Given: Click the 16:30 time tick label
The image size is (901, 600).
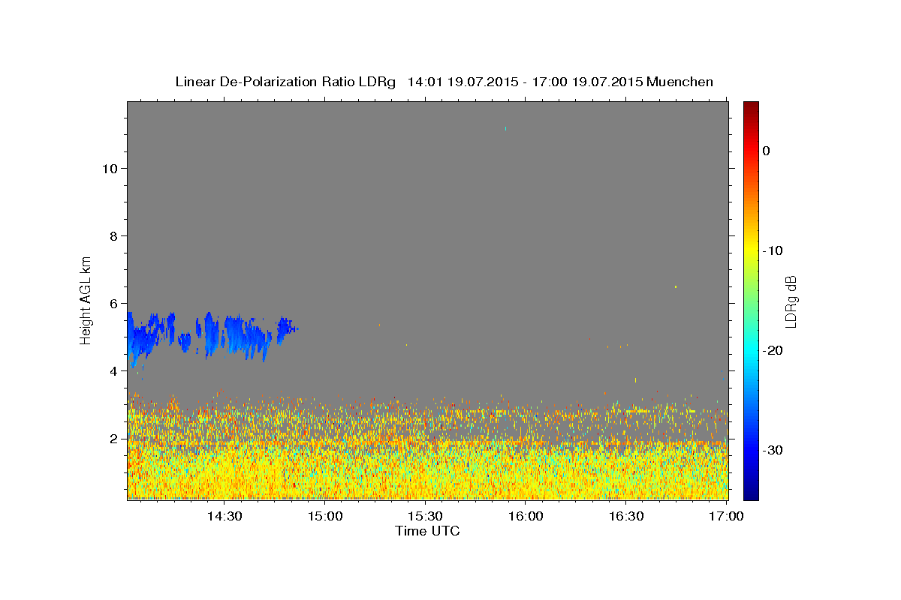Looking at the screenshot, I should (x=626, y=516).
